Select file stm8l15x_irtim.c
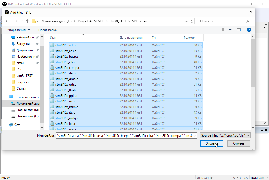This screenshot has width=269, height=180. pyautogui.click(x=126, y=107)
